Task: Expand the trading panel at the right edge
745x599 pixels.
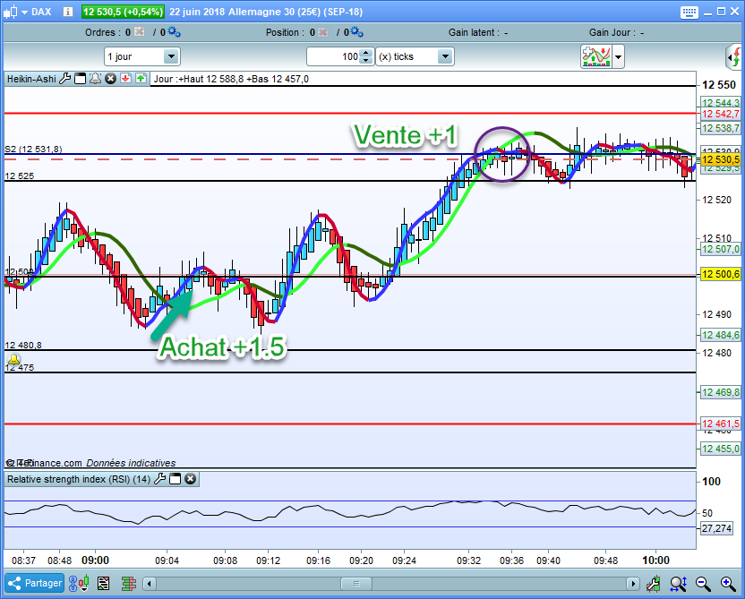Action: (x=734, y=57)
